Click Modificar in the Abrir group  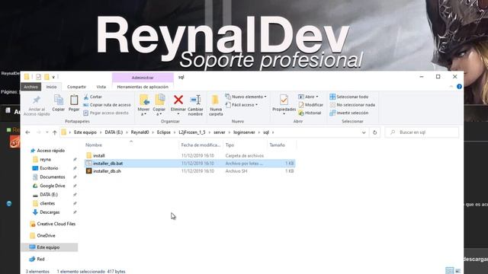tap(311, 105)
